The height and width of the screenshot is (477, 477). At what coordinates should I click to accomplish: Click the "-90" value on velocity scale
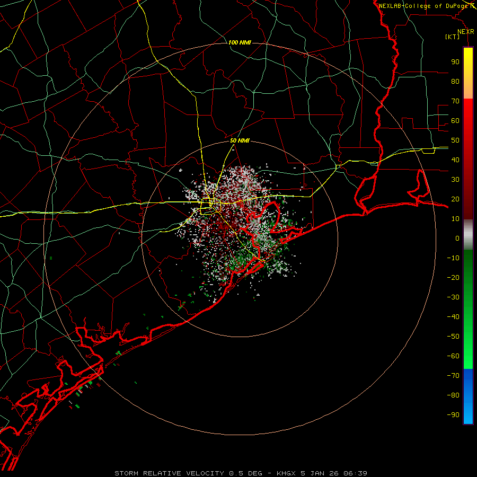[453, 415]
